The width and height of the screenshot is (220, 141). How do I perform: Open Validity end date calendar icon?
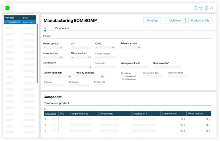pos(102,77)
